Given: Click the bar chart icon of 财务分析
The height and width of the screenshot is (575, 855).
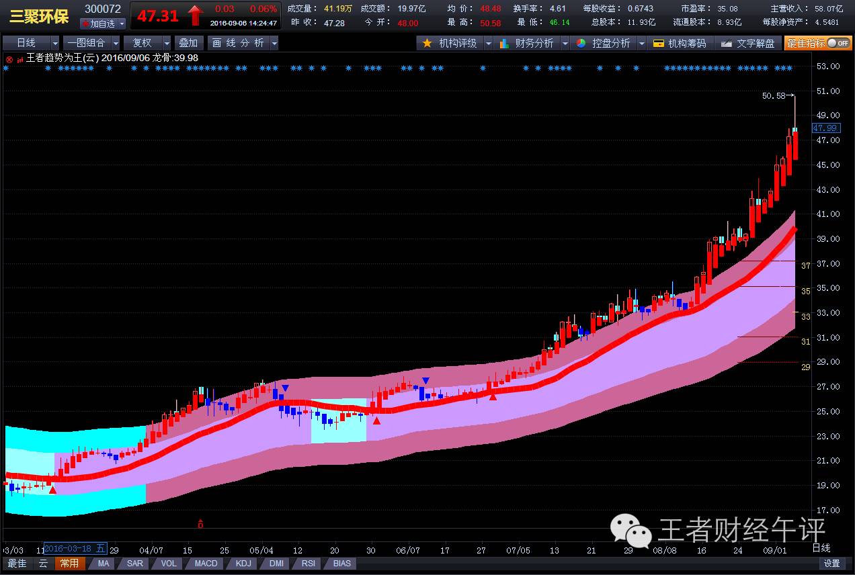Looking at the screenshot, I should [504, 43].
